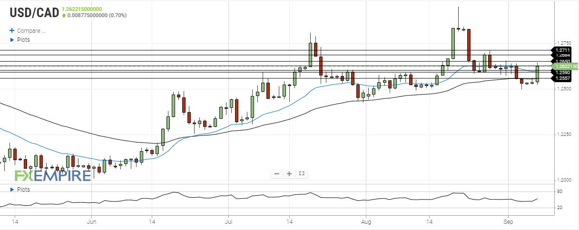Click the Sep date label
579x230 pixels.
point(509,222)
